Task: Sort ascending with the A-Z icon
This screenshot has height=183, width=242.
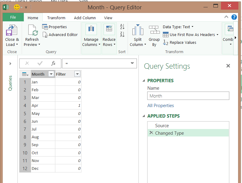Action: [122, 27]
